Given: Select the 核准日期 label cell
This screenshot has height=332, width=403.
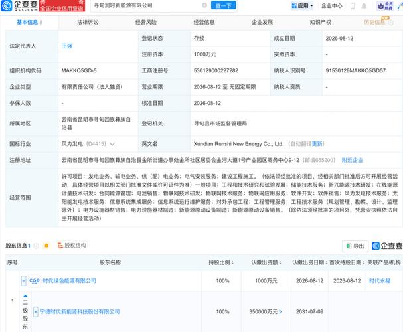Looking at the screenshot, I should [x=164, y=103].
